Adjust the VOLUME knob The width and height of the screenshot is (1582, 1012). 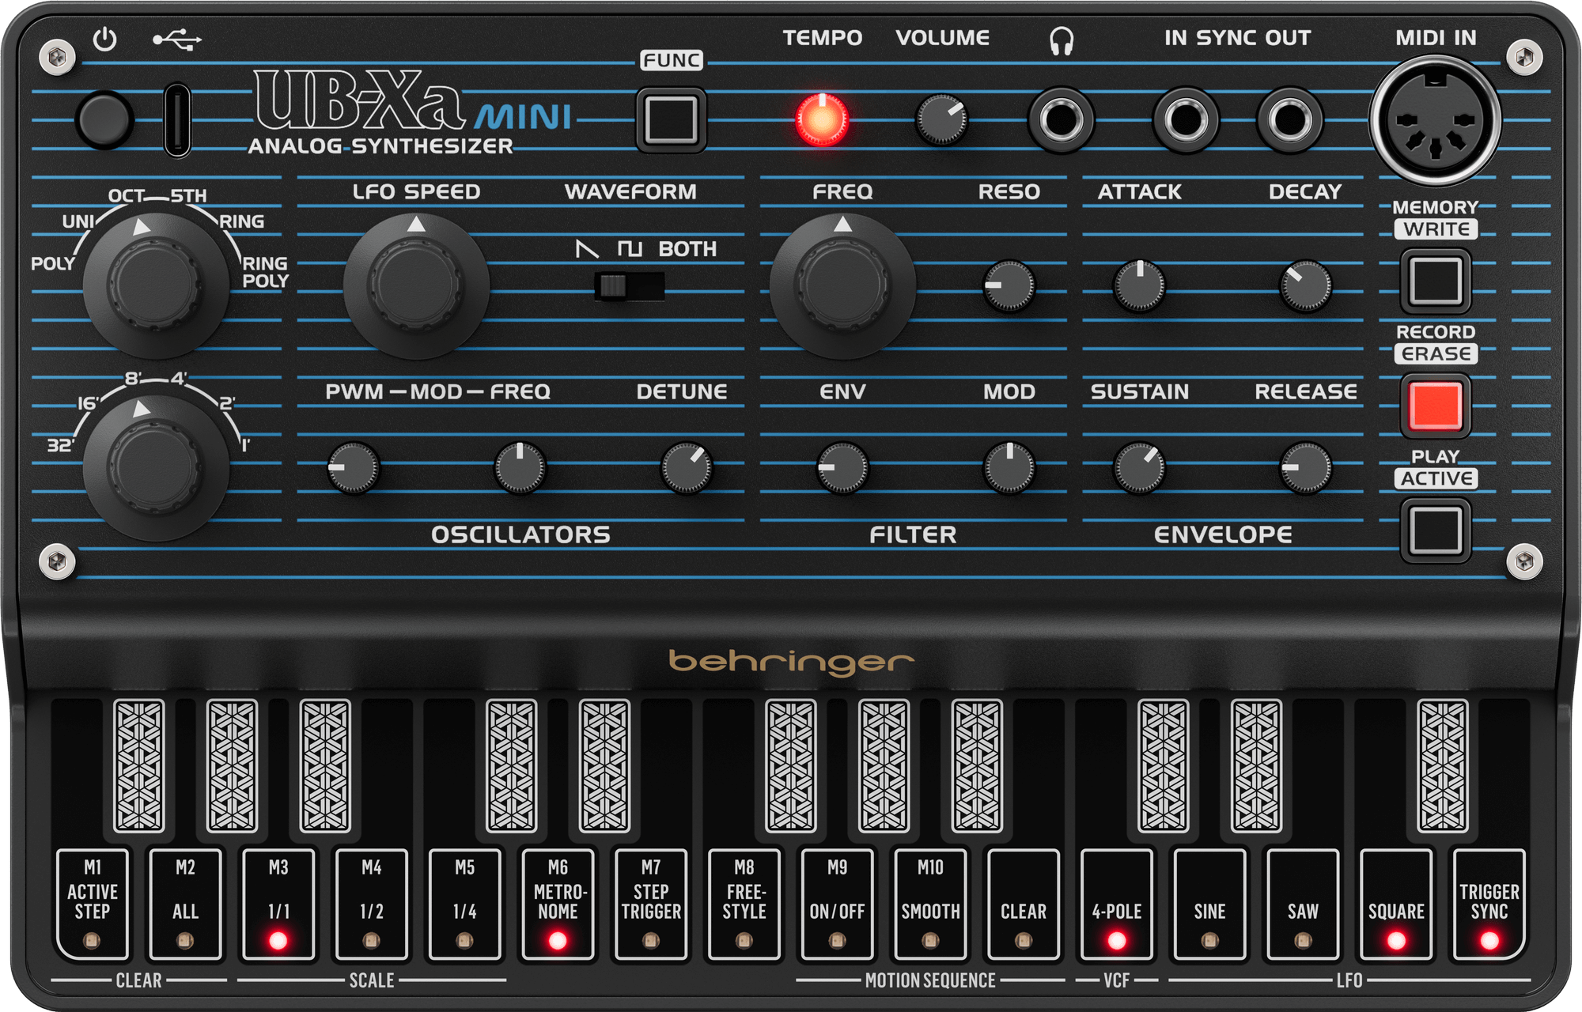941,117
